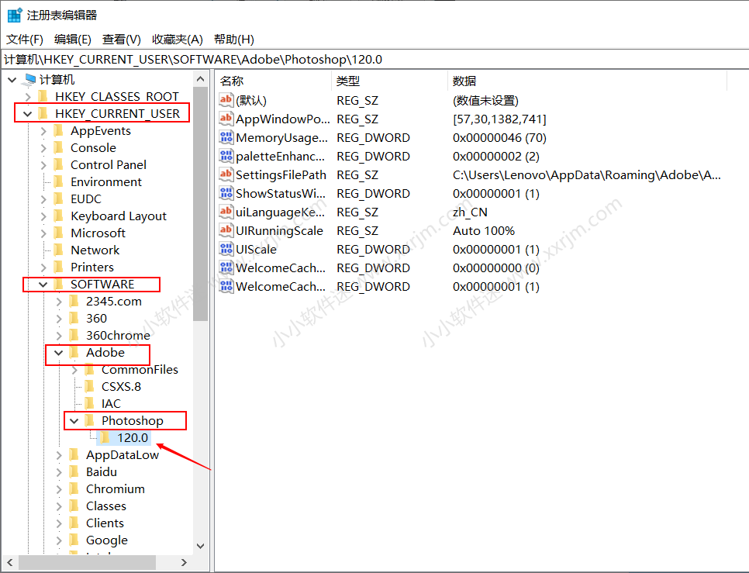The height and width of the screenshot is (573, 749).
Task: Select the (默认) string value icon
Action: 226,100
